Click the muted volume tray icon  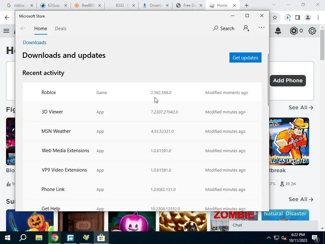(284, 238)
